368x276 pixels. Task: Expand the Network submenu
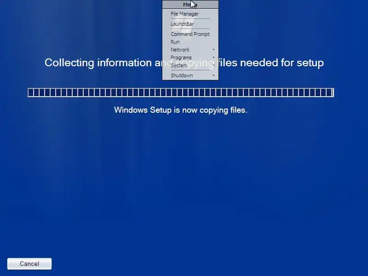tap(190, 50)
